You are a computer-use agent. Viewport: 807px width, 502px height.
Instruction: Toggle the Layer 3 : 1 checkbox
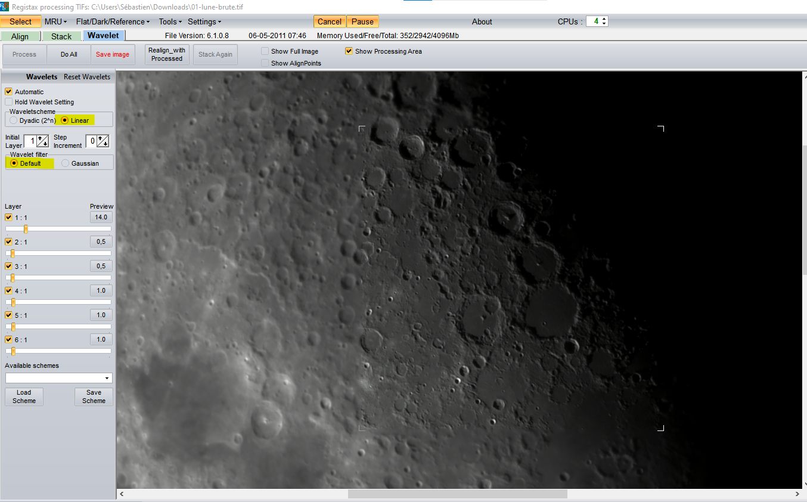[x=9, y=267]
